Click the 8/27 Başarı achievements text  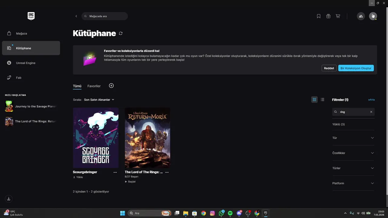132,177
